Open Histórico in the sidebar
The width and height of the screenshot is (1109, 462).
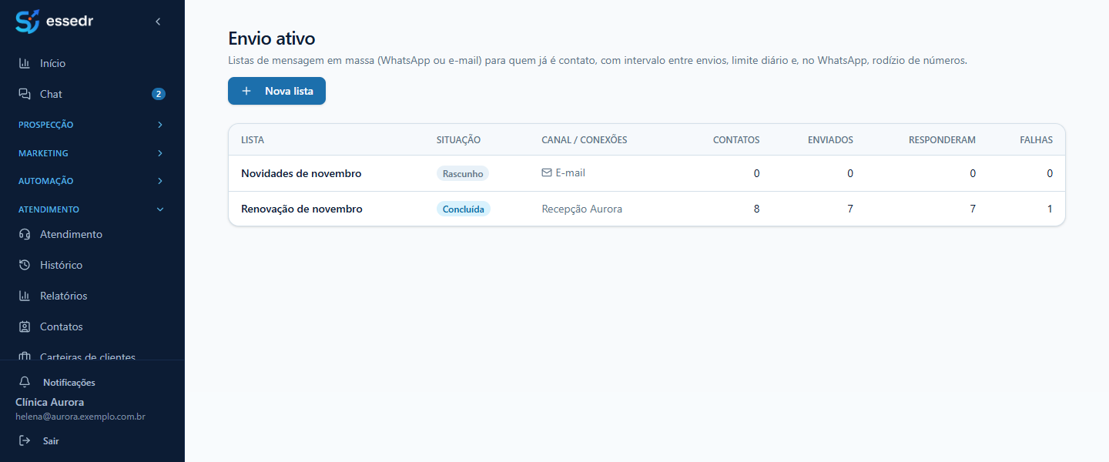click(x=92, y=265)
